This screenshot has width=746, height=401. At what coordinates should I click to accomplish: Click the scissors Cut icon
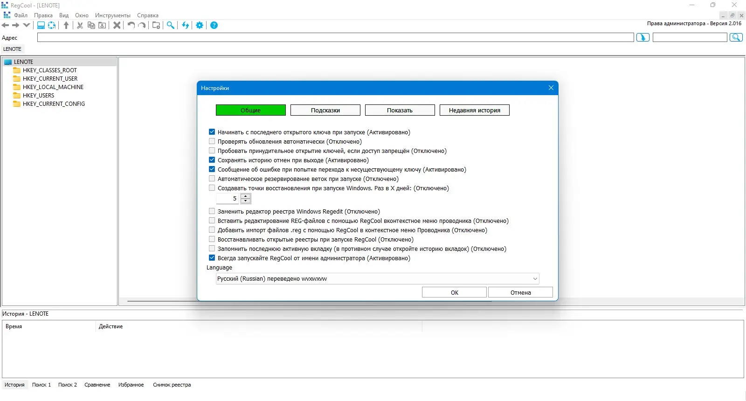point(80,25)
